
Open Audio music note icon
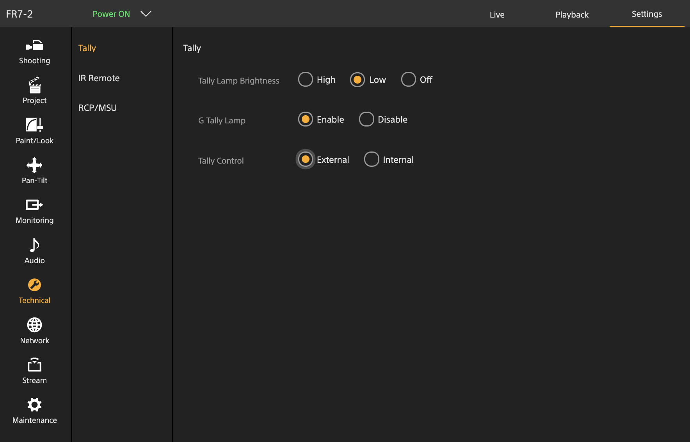click(34, 245)
